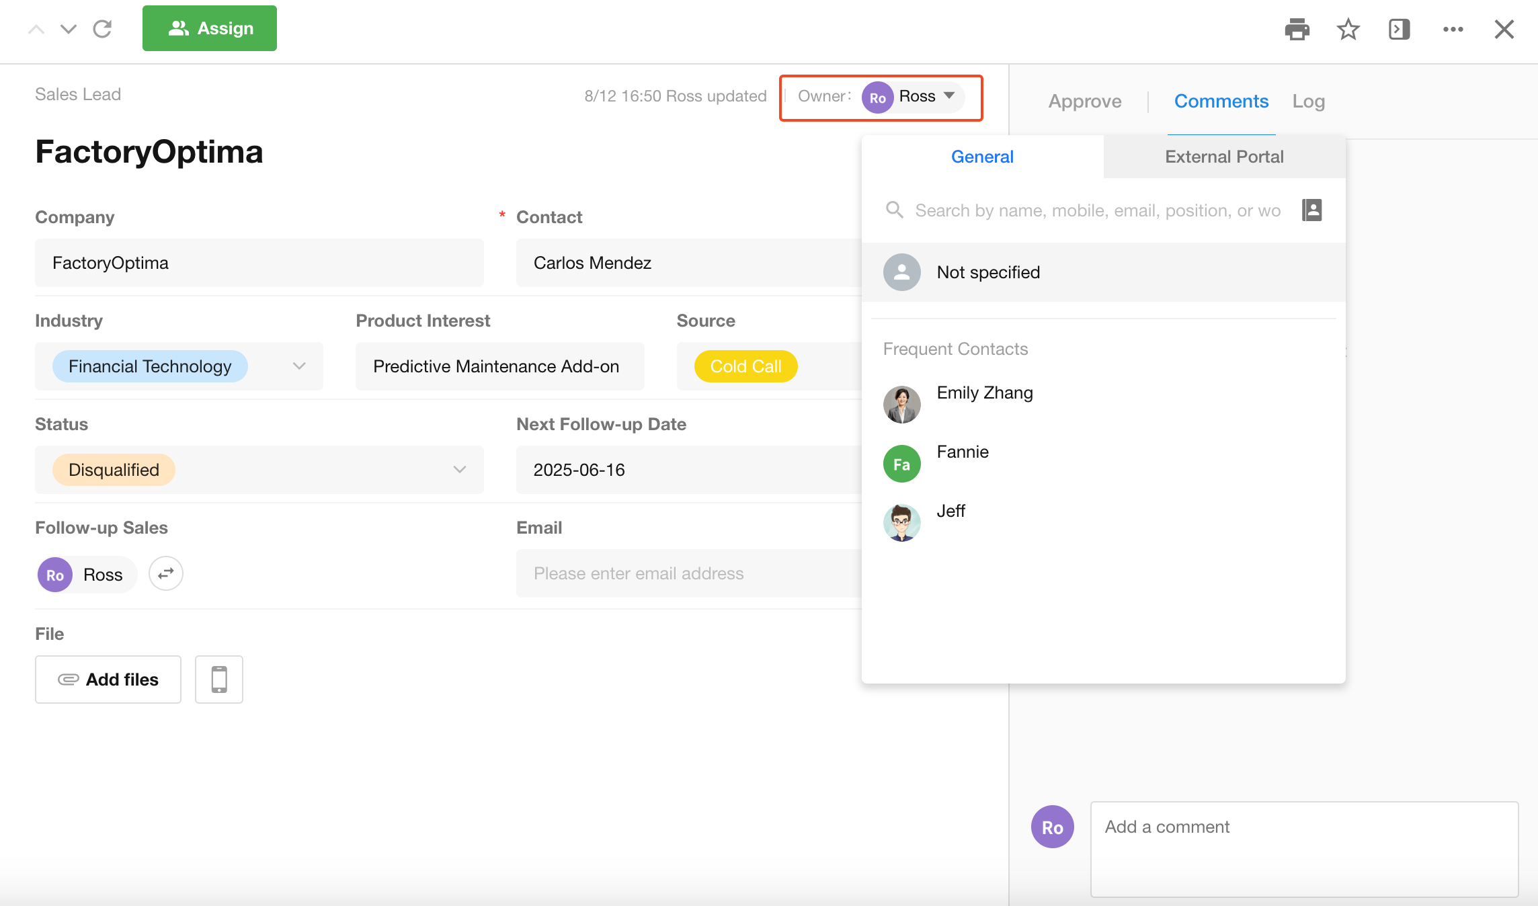Screen dimensions: 1538x906
Task: Click the Add a comment box
Action: pos(1303,848)
